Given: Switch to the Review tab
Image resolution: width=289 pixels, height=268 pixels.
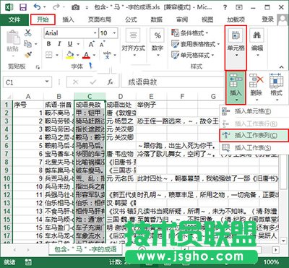Looking at the screenshot, I should [x=182, y=20].
